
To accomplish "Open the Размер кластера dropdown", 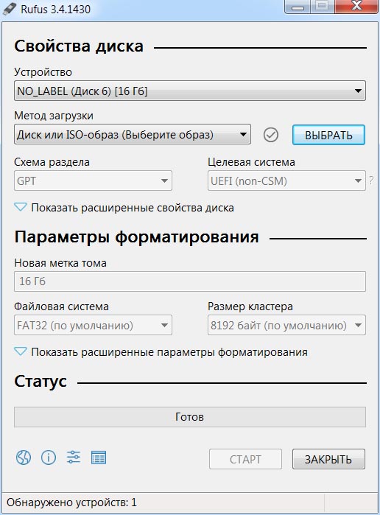I will [x=286, y=325].
